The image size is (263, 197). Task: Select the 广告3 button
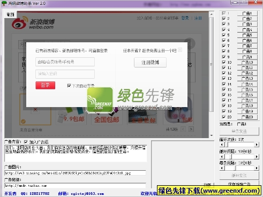click(x=247, y=24)
